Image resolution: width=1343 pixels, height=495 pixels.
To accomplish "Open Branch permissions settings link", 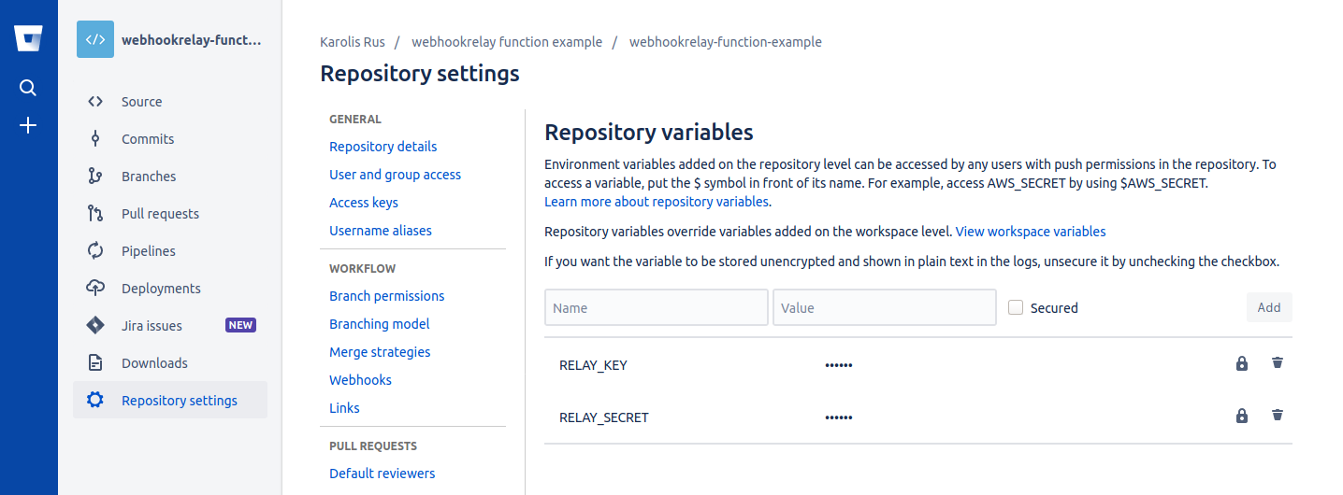I will (x=386, y=296).
